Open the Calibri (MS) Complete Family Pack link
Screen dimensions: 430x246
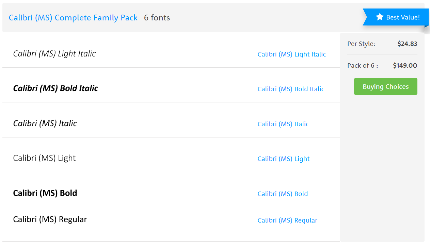73,18
